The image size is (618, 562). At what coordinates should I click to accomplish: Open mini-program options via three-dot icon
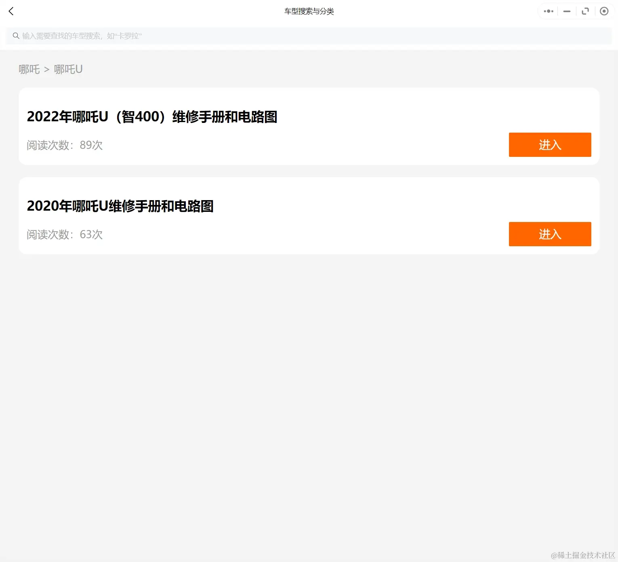tap(548, 11)
